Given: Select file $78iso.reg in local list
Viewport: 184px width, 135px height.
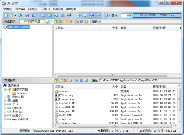Looking at the screenshot, I should [x=66, y=95].
